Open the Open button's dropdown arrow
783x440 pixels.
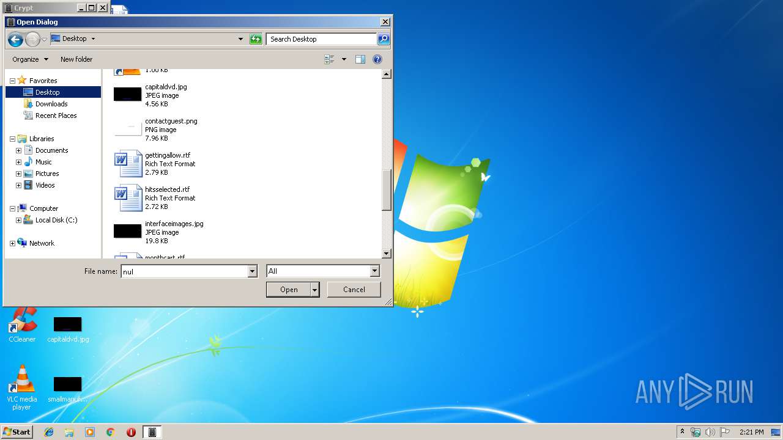click(315, 290)
